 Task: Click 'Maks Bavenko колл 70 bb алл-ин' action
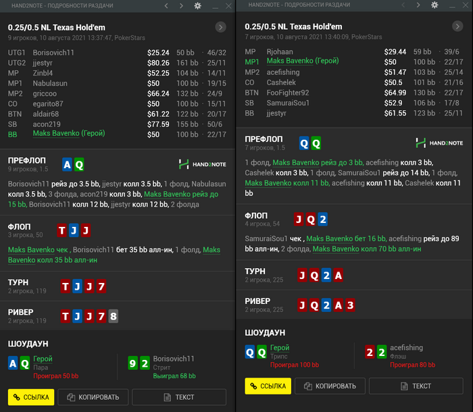click(367, 249)
